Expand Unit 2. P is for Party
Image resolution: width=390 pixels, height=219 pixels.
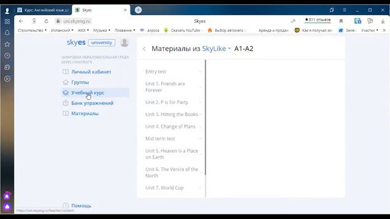point(173,102)
